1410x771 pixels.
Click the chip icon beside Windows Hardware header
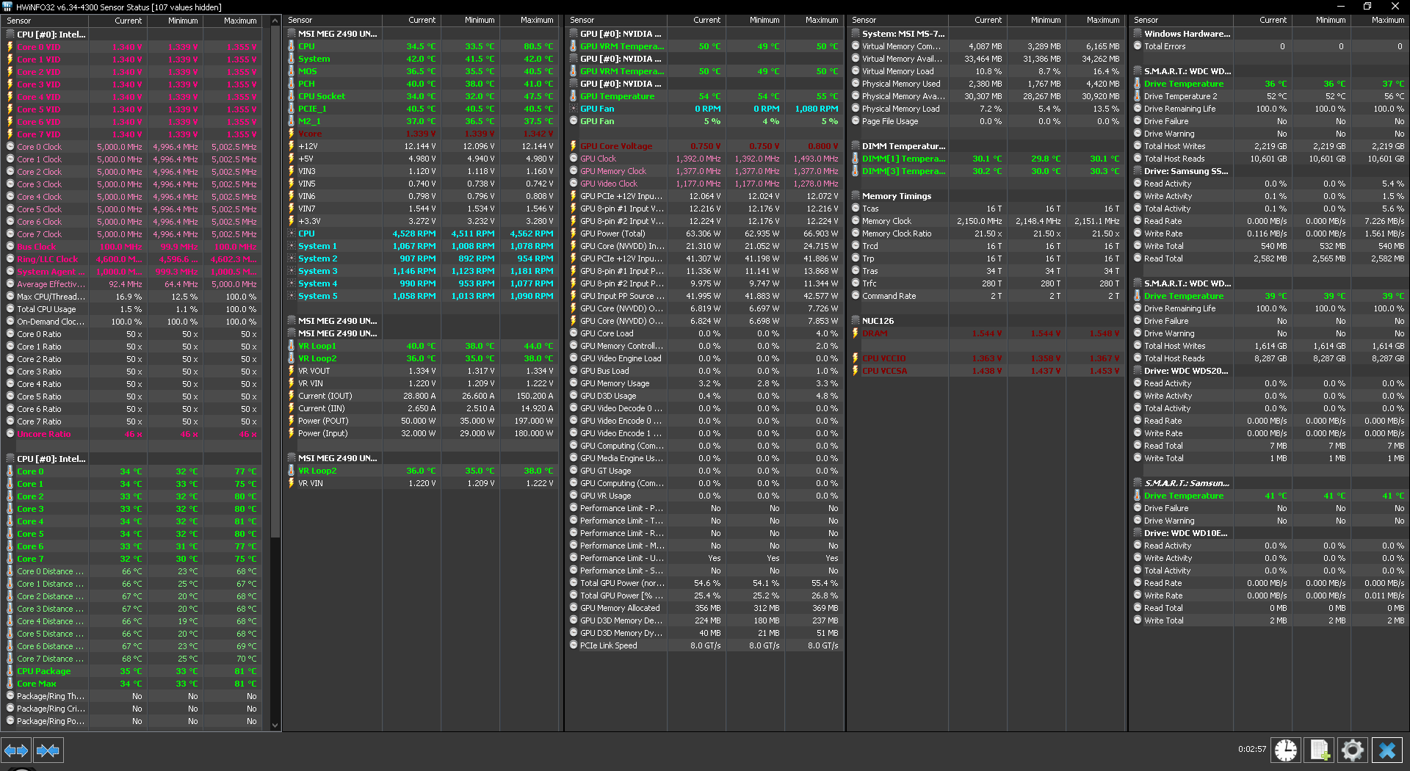click(1138, 34)
